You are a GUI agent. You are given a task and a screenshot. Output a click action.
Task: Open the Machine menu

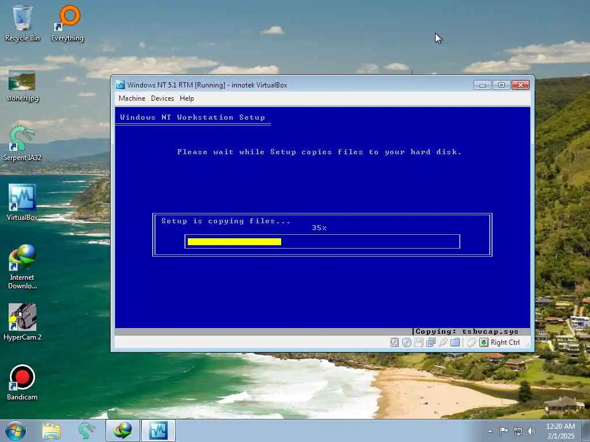(132, 98)
